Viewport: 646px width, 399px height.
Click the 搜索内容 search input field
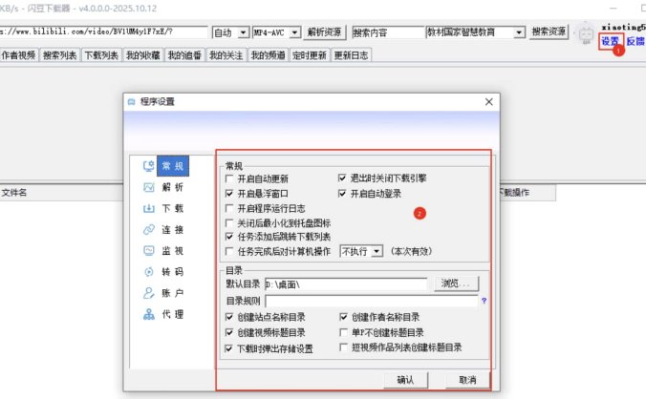click(x=388, y=32)
